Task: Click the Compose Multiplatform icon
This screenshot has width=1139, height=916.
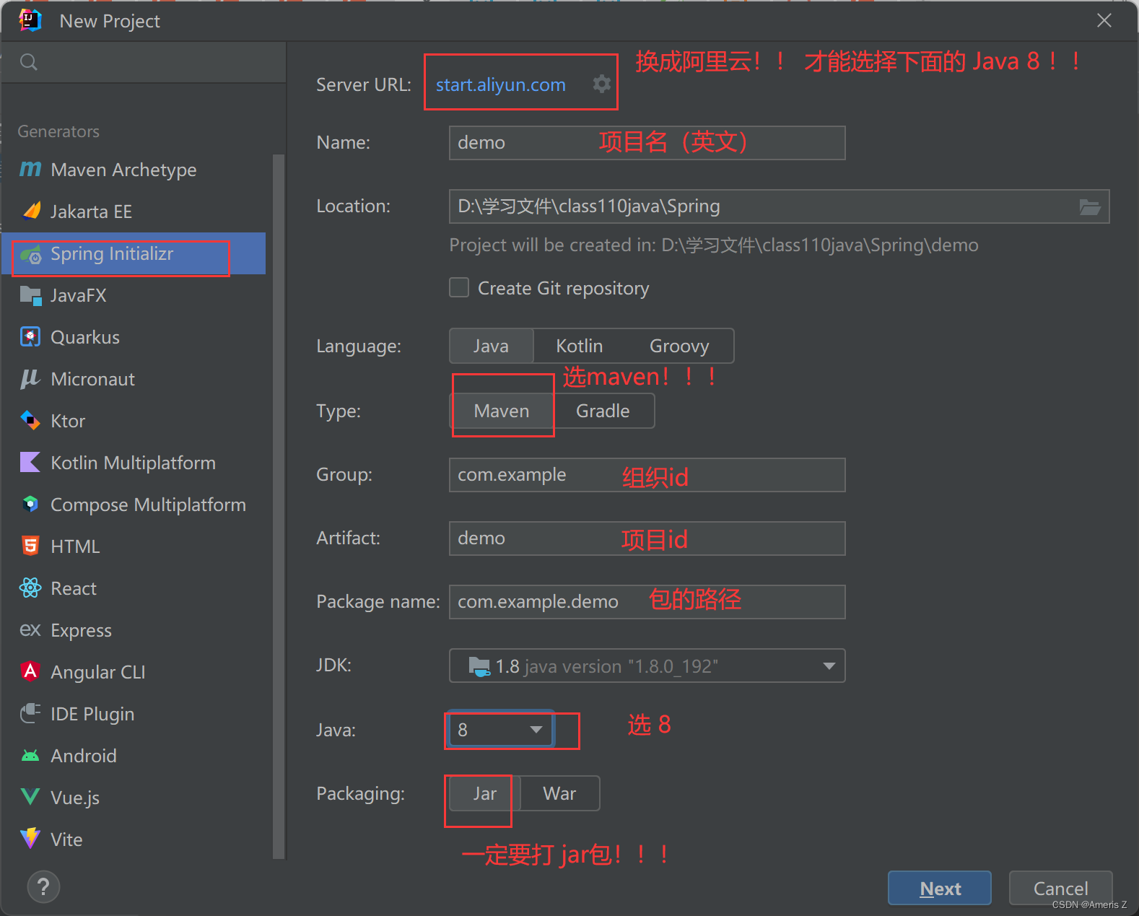Action: (x=30, y=504)
